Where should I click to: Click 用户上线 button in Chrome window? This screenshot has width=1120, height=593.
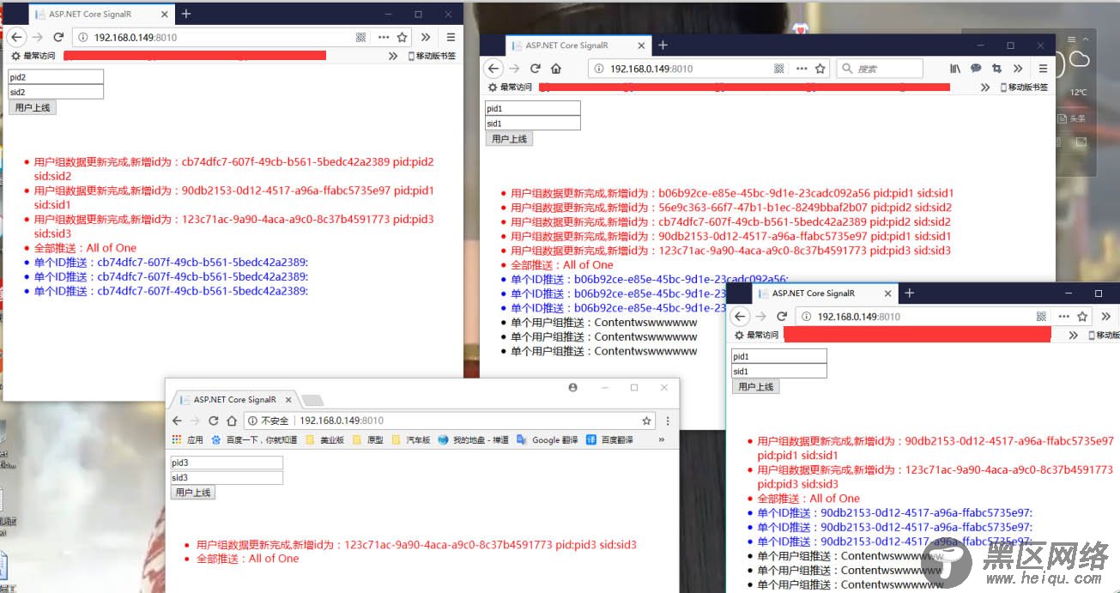193,493
